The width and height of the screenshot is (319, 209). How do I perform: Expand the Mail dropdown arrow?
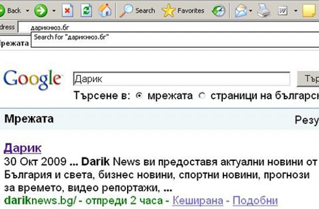pyautogui.click(x=251, y=10)
